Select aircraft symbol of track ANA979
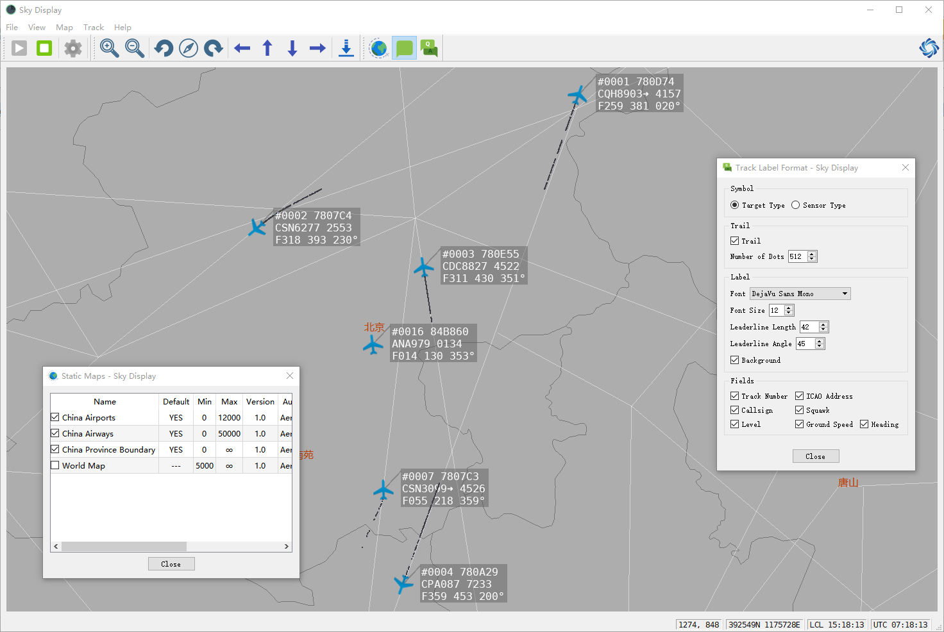 point(373,345)
